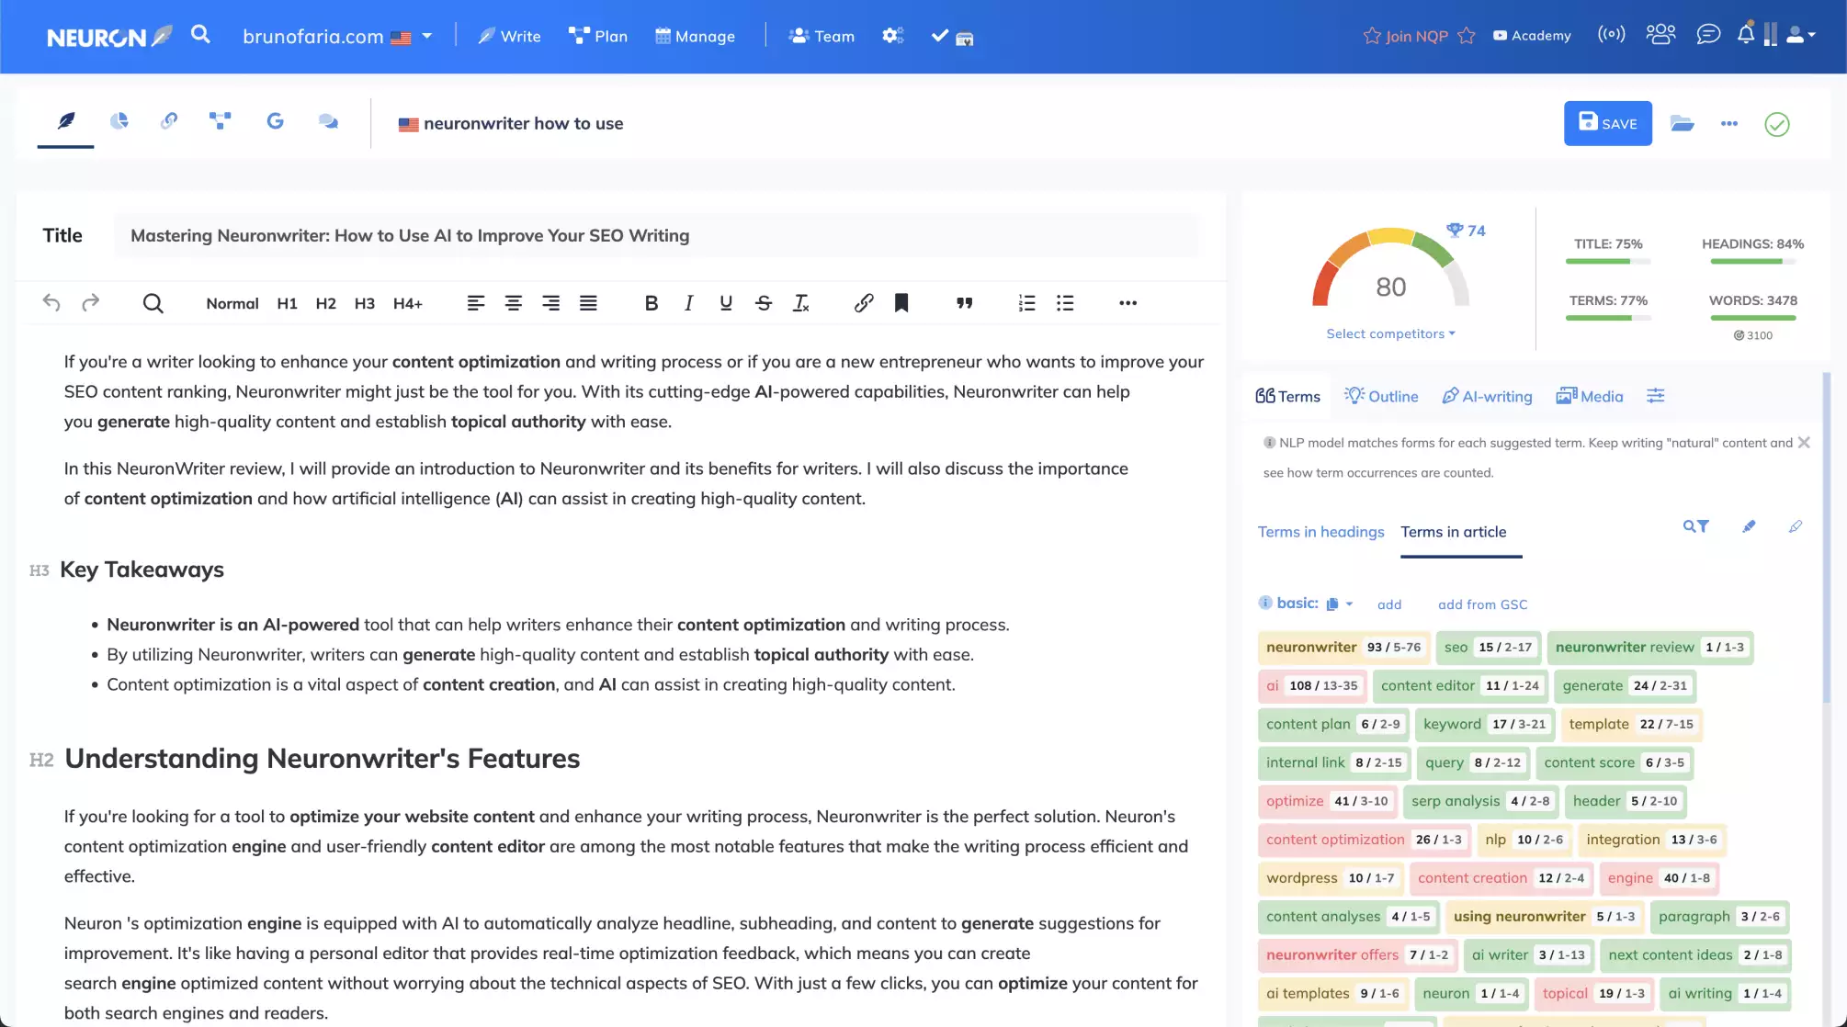Click the search magnifier in top navbar

tap(200, 35)
